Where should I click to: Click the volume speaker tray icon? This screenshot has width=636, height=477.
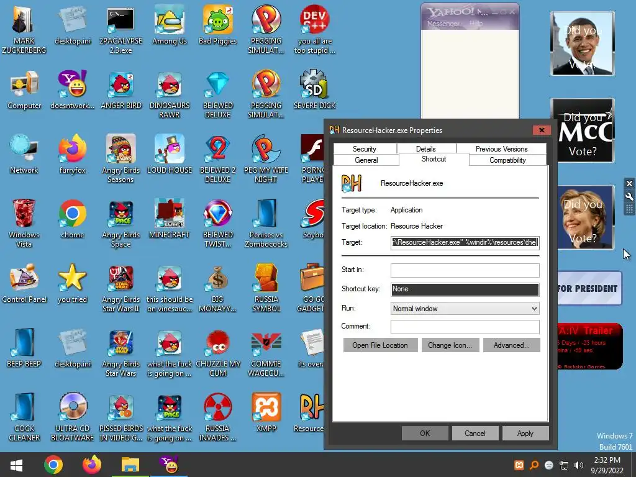[x=579, y=465]
